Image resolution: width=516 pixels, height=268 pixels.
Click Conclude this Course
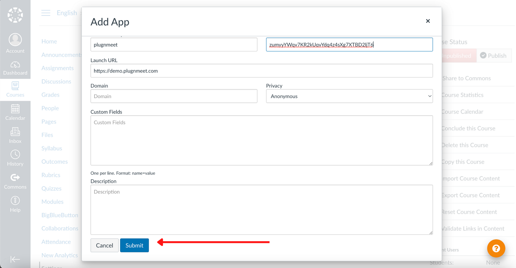point(468,128)
